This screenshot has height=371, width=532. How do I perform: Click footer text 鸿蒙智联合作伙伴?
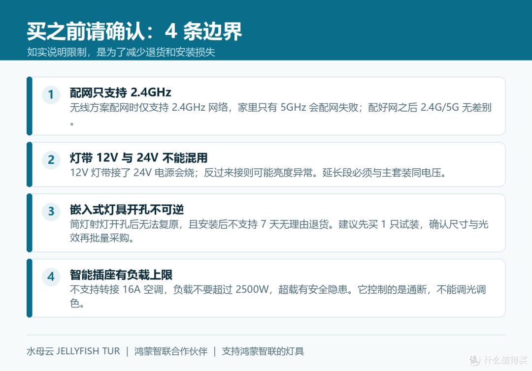tap(170, 351)
